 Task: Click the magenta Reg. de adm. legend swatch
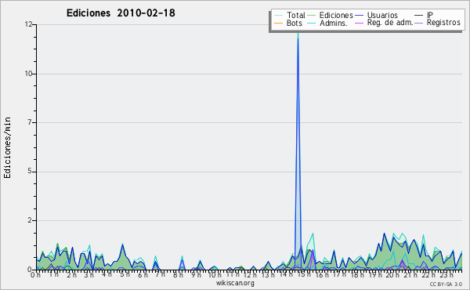pyautogui.click(x=359, y=23)
